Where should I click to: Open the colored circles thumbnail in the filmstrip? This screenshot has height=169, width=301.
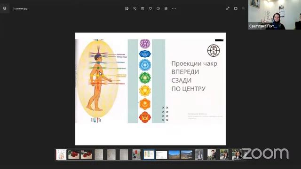(136, 154)
